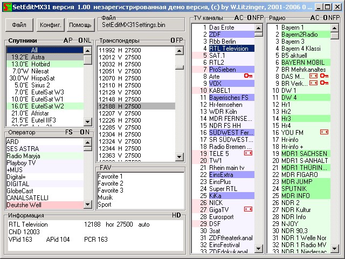Click the key icon on the DAS M... radio row
The height and width of the screenshot is (259, 345).
(x=324, y=76)
